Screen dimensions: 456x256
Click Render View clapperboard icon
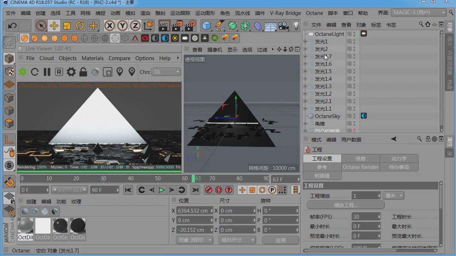[x=164, y=26]
